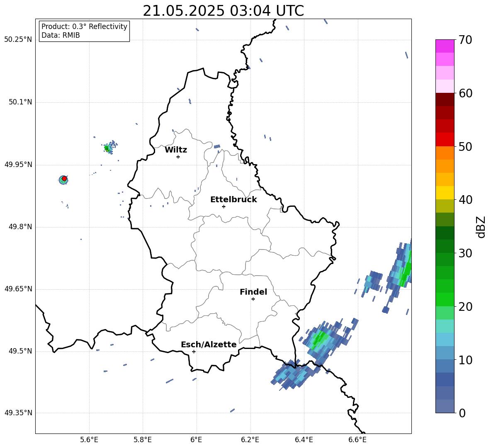Click the 49.8°N latitude label

click(x=20, y=227)
